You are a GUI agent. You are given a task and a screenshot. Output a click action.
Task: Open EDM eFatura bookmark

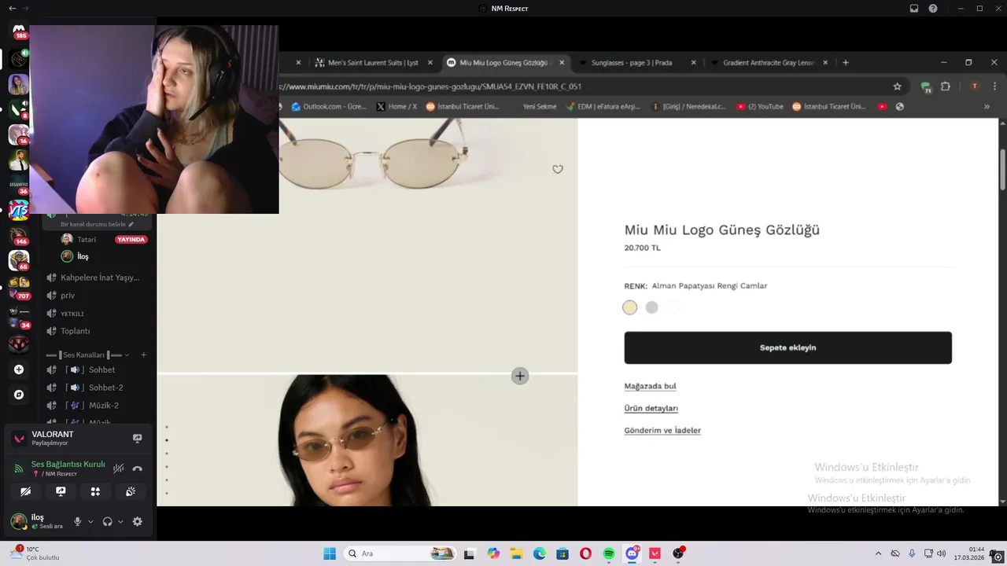603,106
